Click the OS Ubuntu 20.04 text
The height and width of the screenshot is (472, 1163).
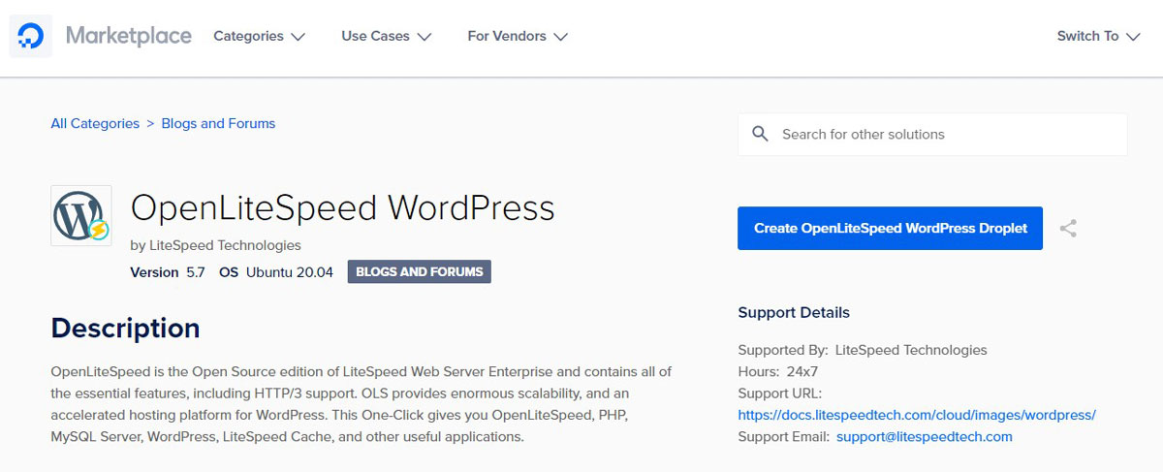276,272
